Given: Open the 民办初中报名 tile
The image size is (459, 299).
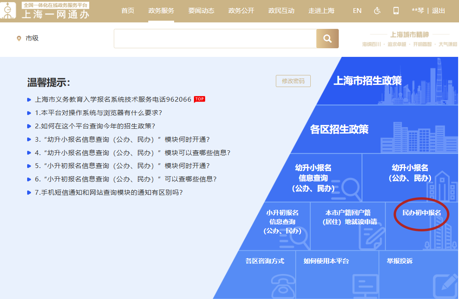Looking at the screenshot, I should [x=422, y=213].
